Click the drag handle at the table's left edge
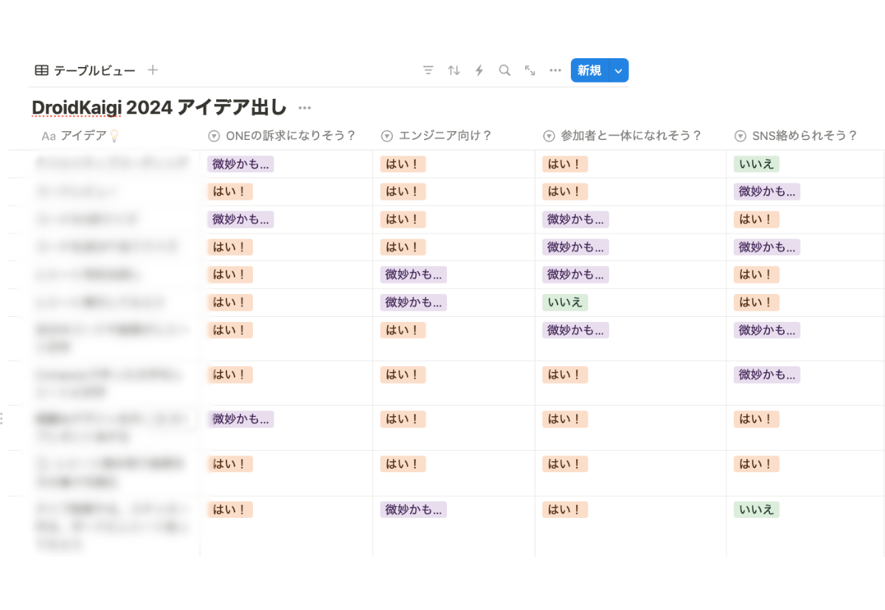Screen dimensions: 885x610 tap(2, 418)
